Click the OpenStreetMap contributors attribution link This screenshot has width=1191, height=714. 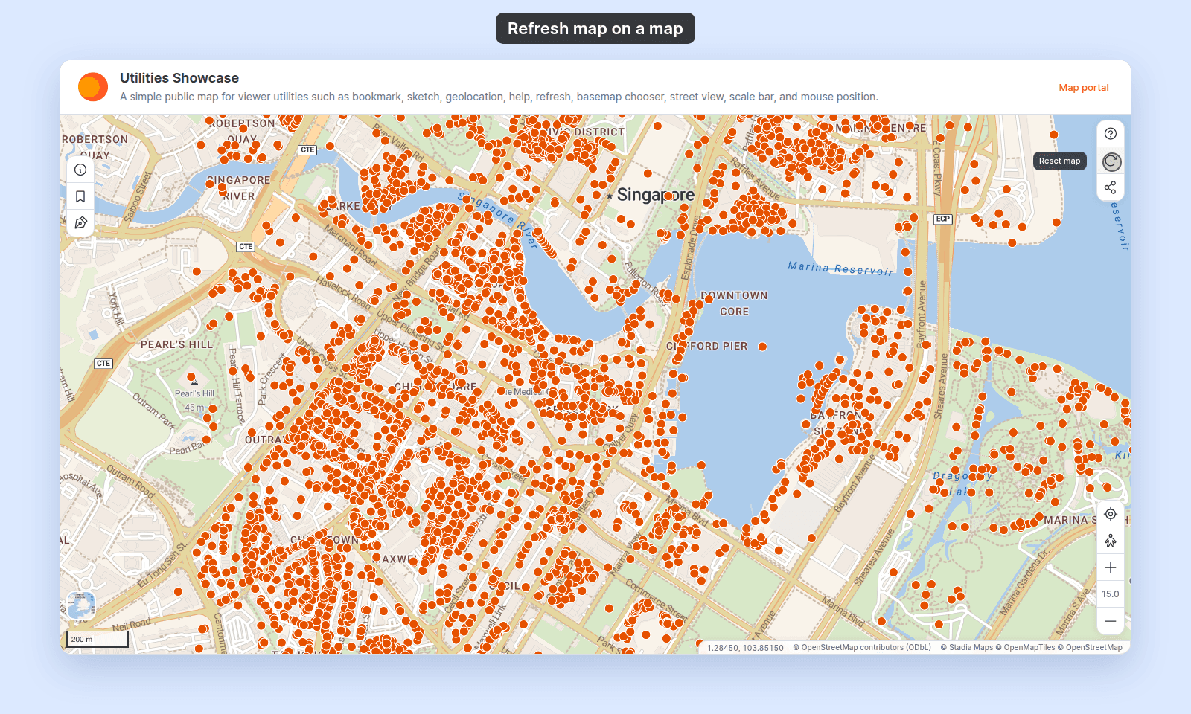(862, 648)
